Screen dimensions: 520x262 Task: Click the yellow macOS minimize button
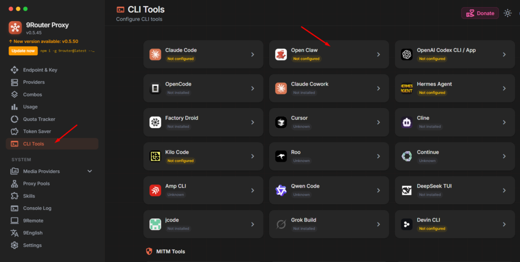[18, 9]
